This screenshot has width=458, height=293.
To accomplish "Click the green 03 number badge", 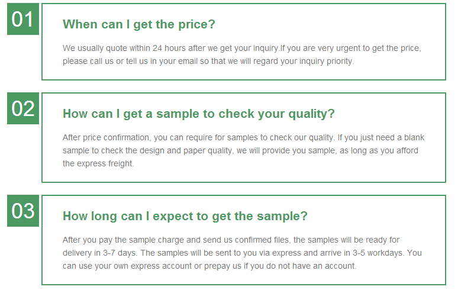I will [x=23, y=211].
